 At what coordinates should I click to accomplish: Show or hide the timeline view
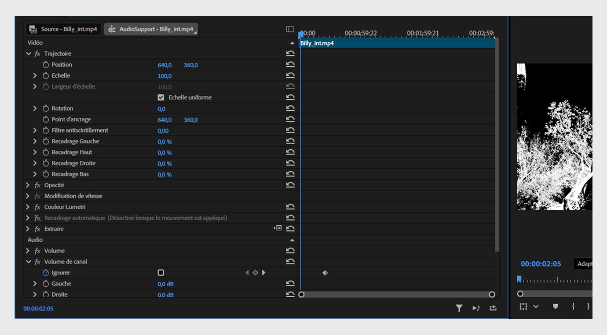pyautogui.click(x=290, y=29)
